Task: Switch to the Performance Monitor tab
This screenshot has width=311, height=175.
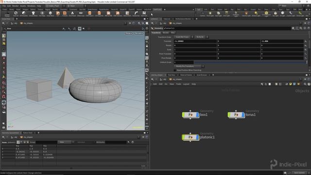Action: pos(183,19)
